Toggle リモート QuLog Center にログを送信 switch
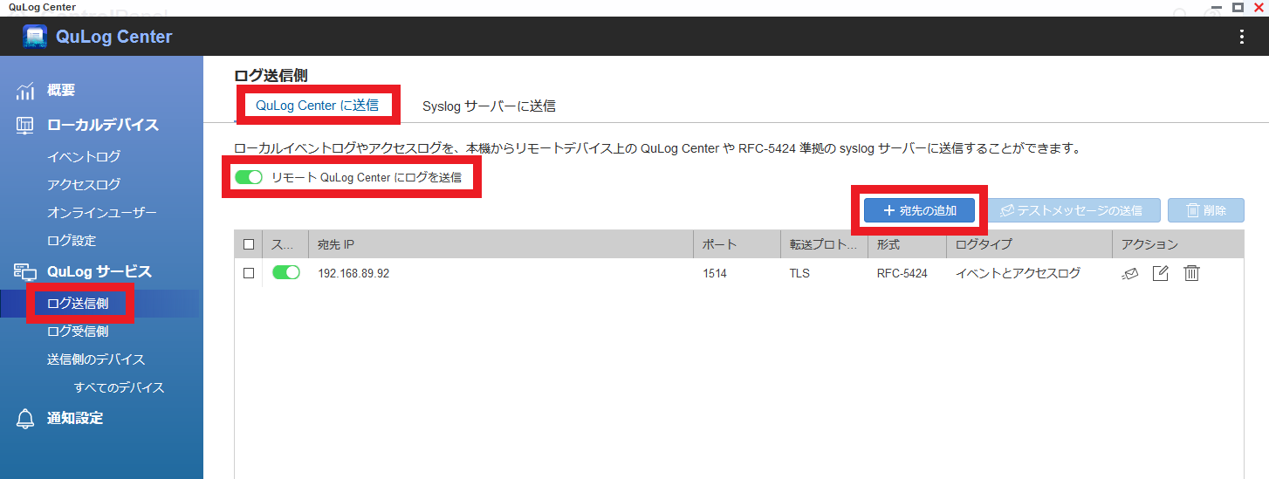 (249, 177)
